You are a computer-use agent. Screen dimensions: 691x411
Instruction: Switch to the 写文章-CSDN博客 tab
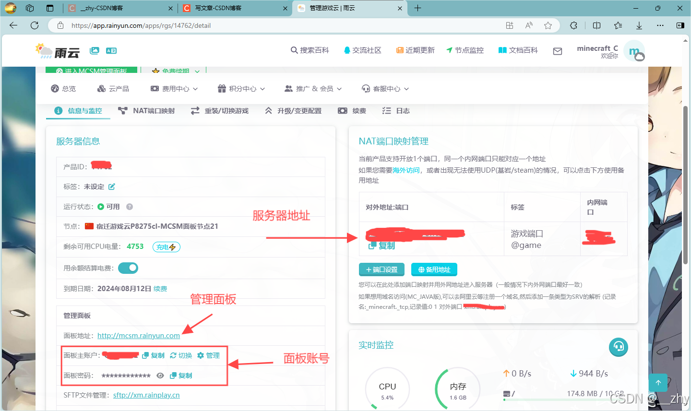[x=235, y=8]
